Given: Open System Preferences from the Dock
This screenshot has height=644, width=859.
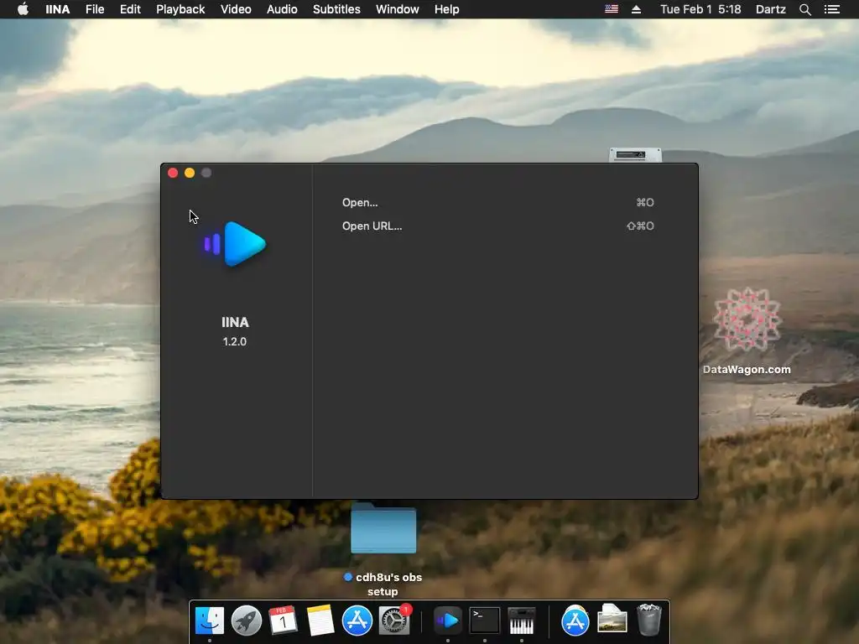Looking at the screenshot, I should [x=394, y=621].
